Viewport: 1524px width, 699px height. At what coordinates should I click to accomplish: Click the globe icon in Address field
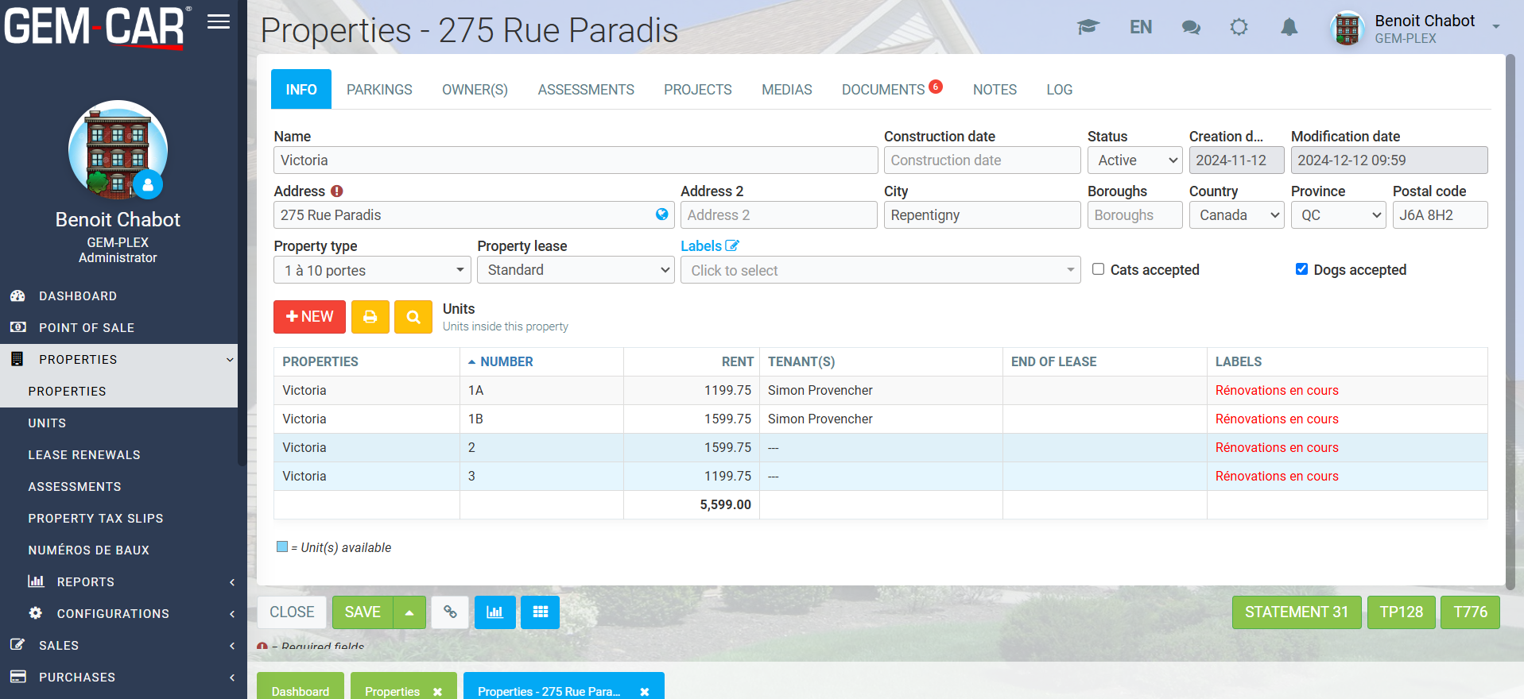[661, 214]
